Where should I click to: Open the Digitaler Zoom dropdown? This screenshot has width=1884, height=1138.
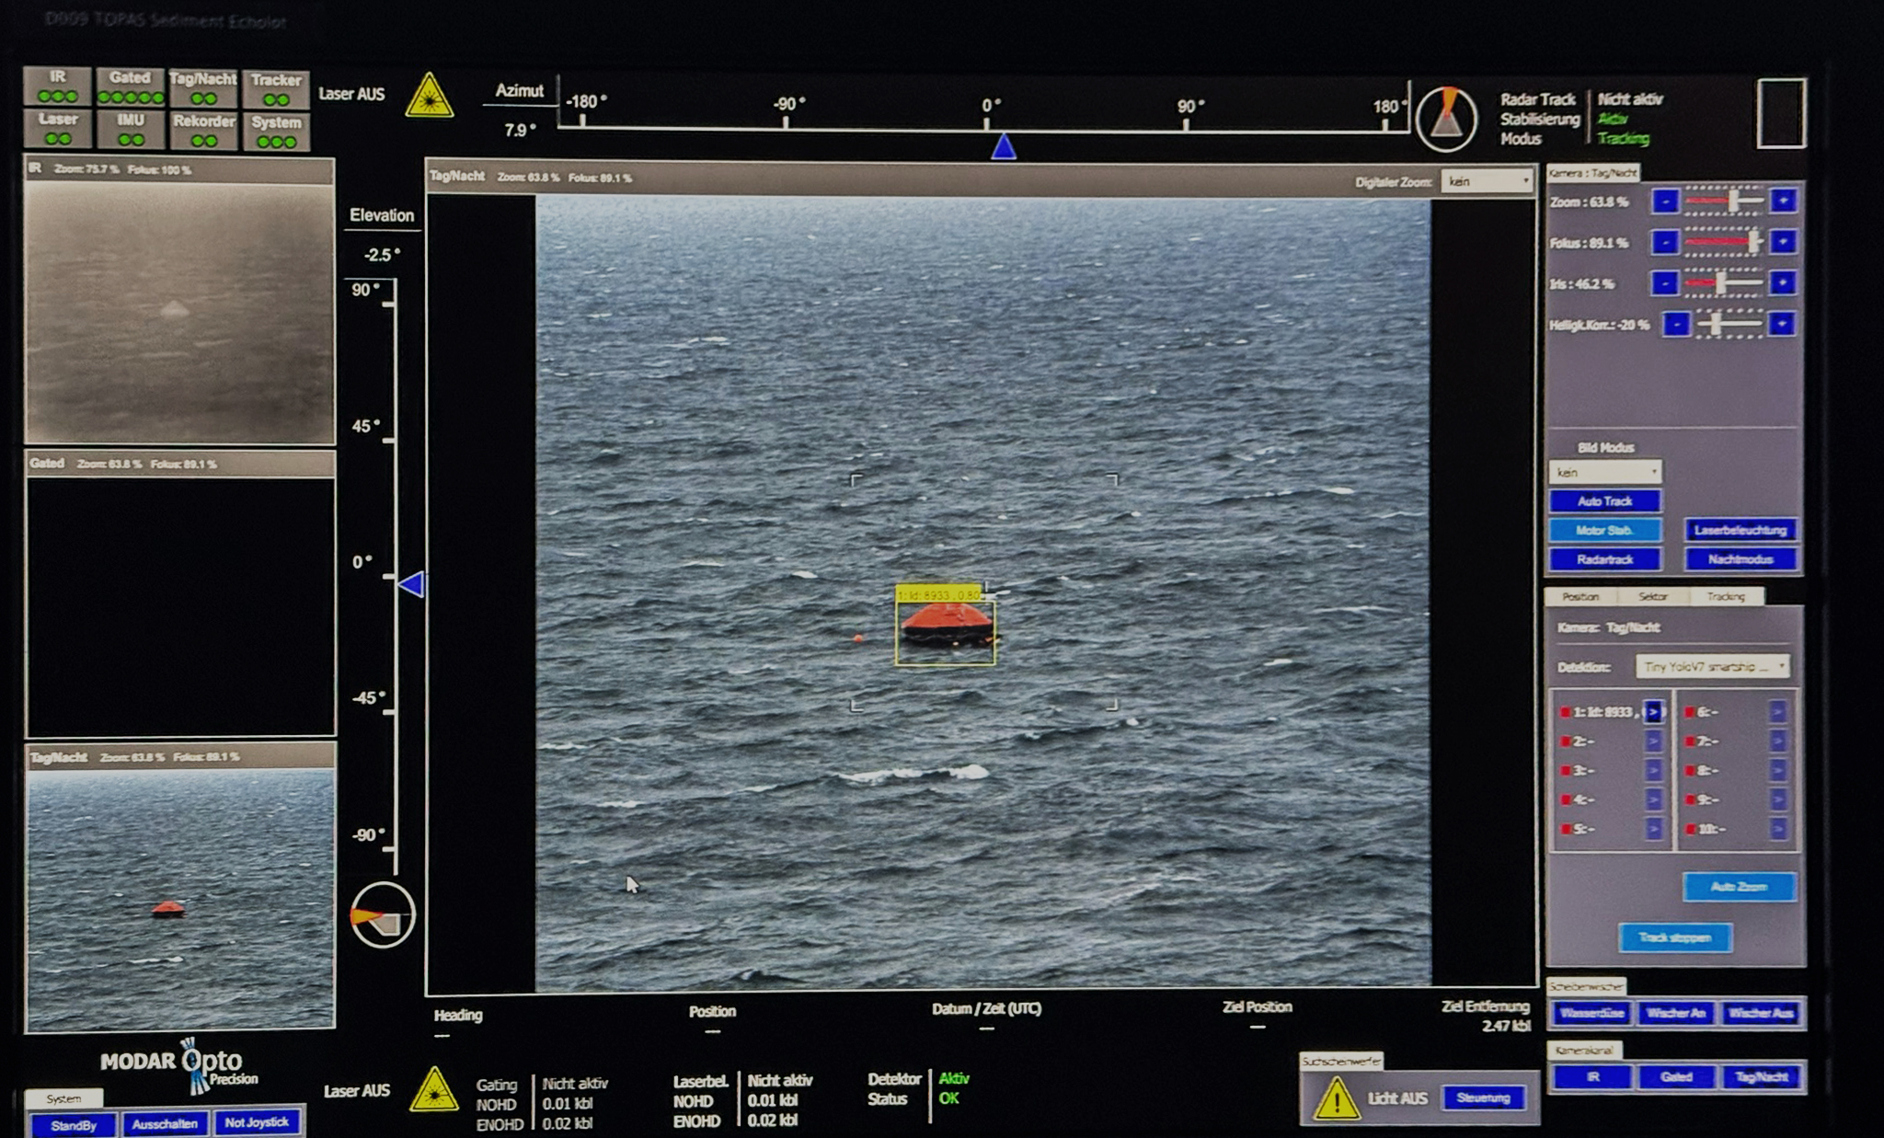[1488, 181]
